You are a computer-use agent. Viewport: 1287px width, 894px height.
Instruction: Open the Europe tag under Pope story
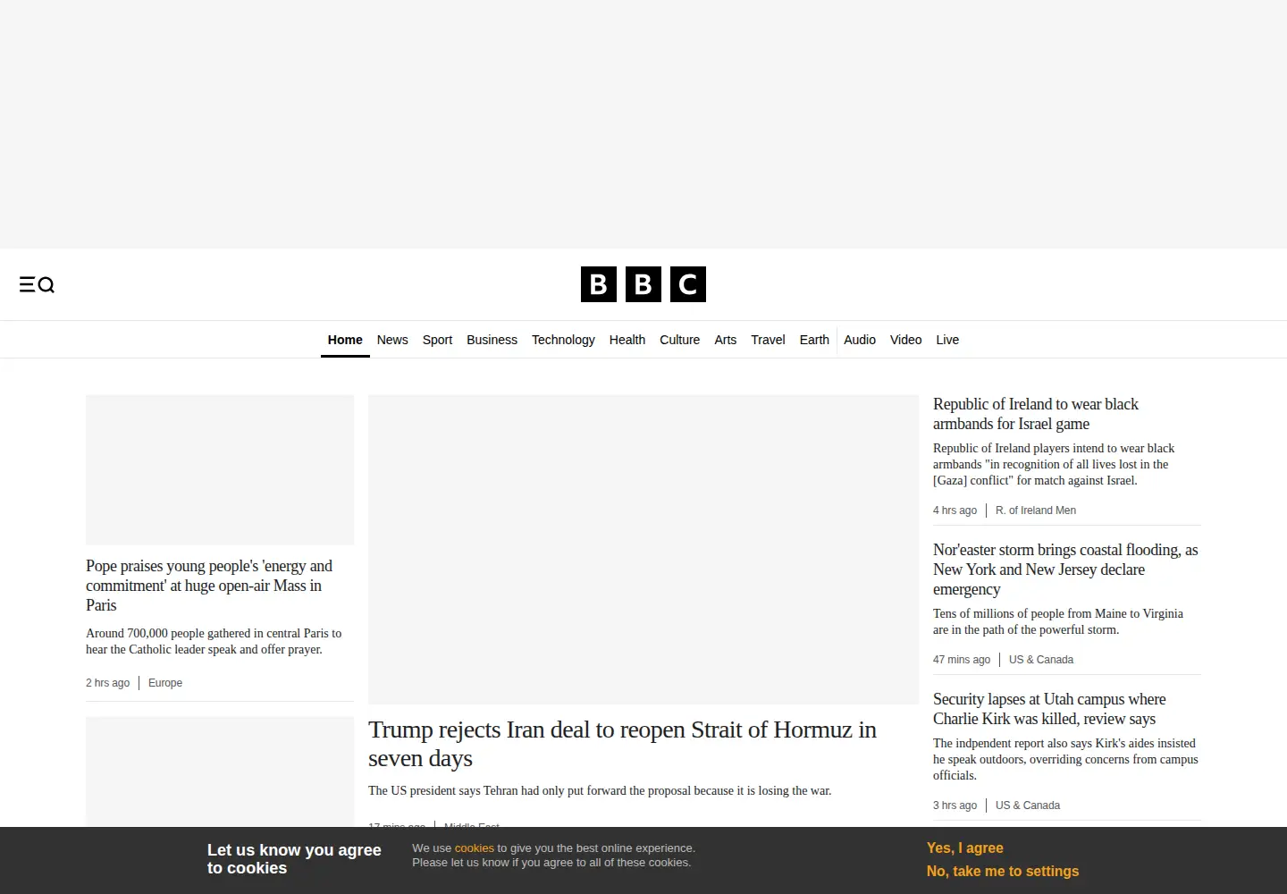coord(165,683)
